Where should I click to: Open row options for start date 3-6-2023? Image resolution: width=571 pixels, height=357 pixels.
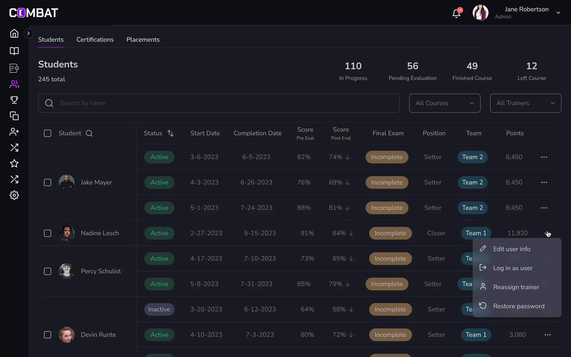[x=544, y=157]
